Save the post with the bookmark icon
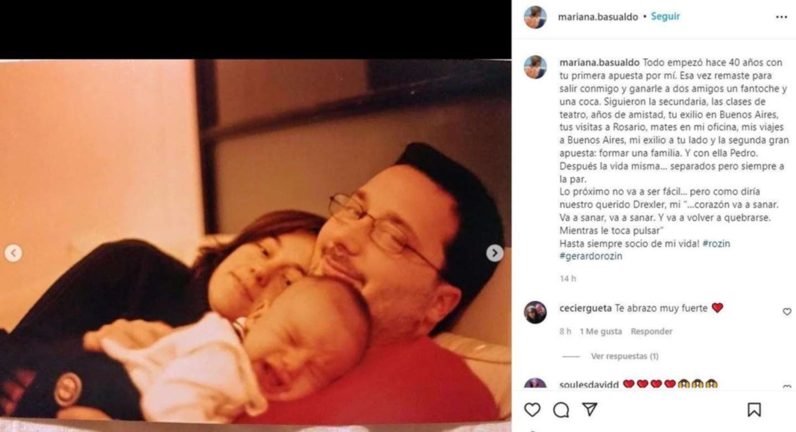Image resolution: width=796 pixels, height=432 pixels. [754, 410]
